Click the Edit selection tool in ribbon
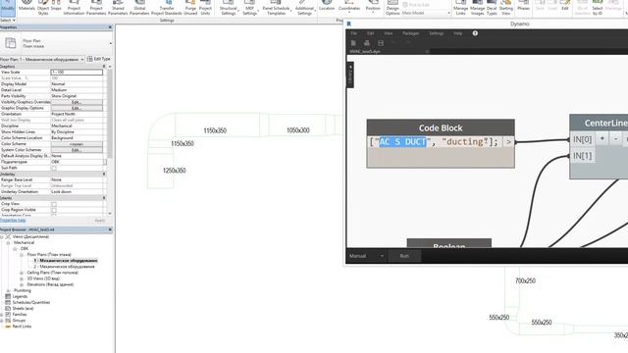 565,6
